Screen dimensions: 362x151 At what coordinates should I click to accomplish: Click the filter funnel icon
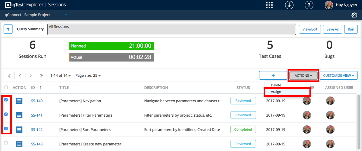(8, 29)
